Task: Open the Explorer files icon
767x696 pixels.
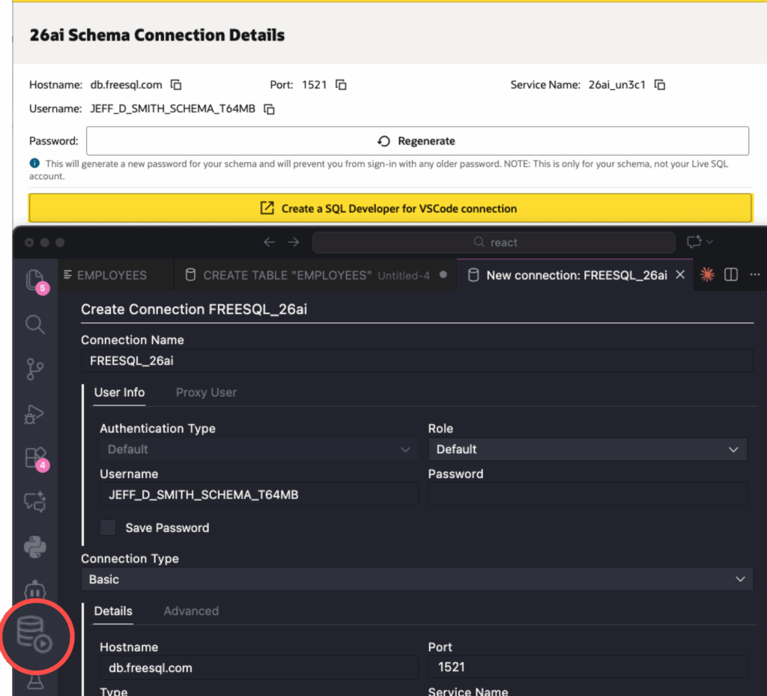Action: (x=35, y=279)
